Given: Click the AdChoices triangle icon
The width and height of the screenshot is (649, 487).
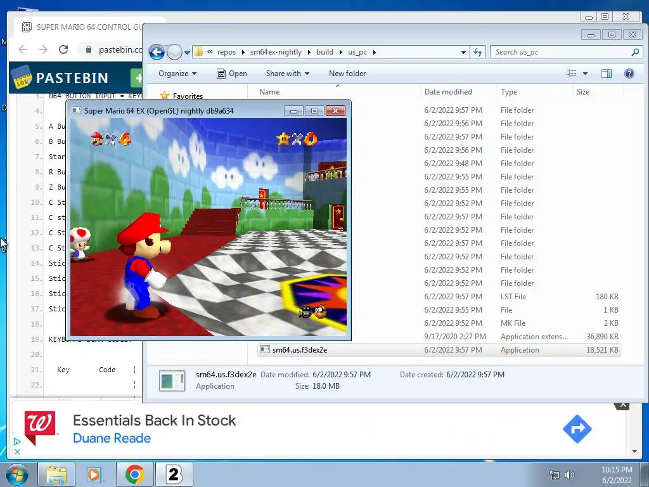Looking at the screenshot, I should click(17, 441).
